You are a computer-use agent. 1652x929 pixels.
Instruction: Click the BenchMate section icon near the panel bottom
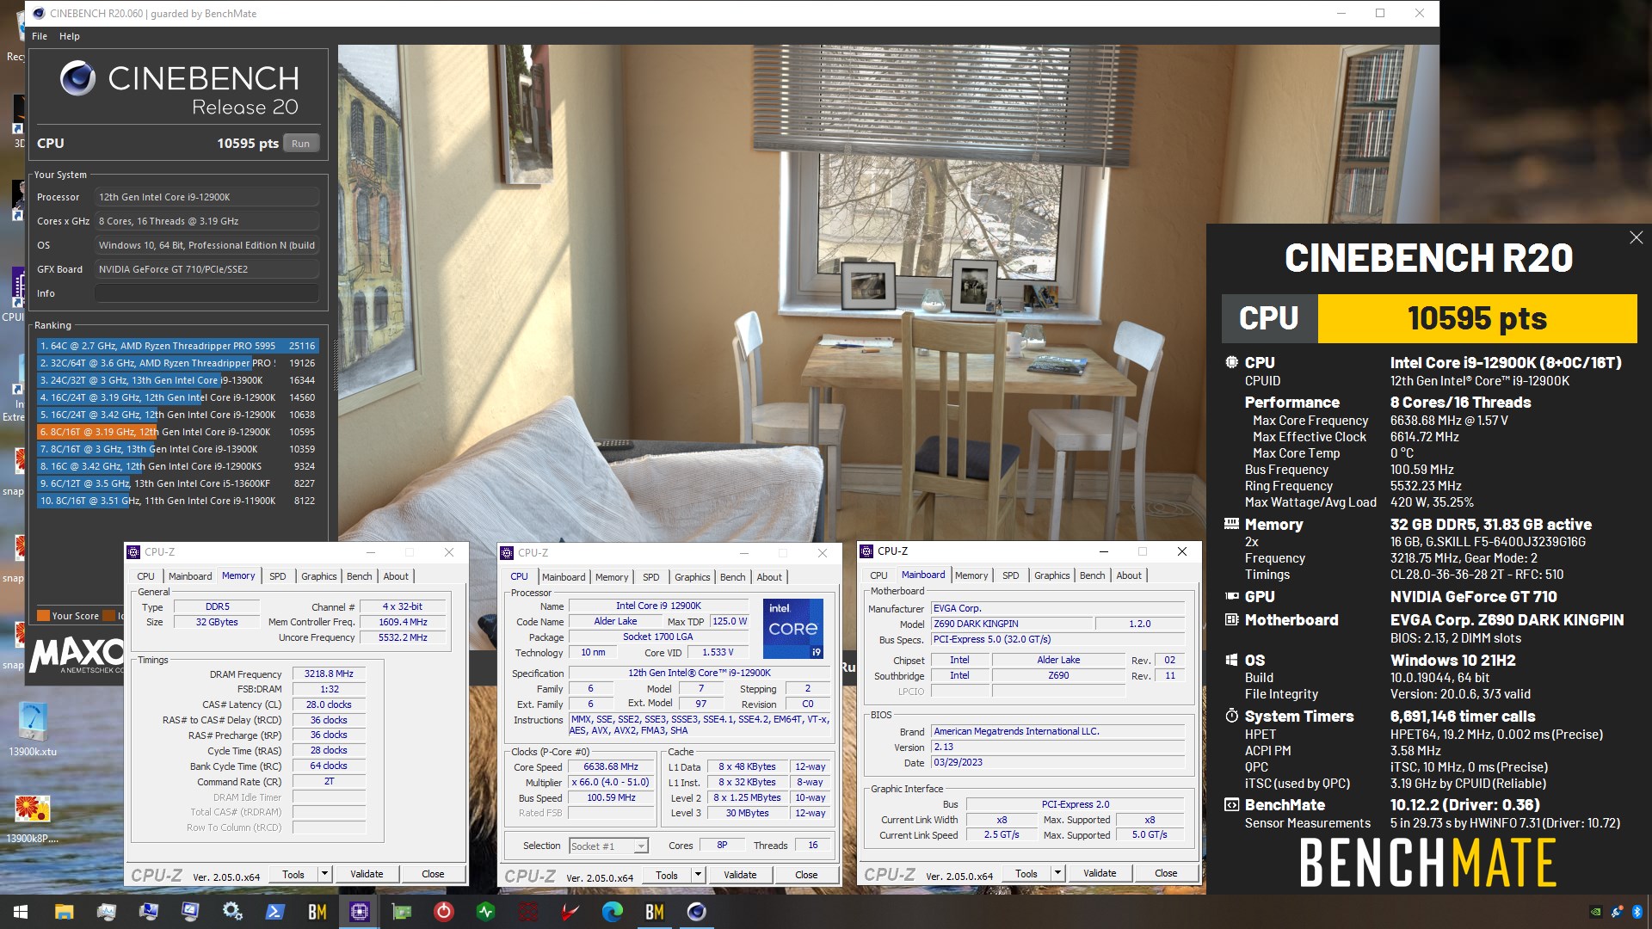pyautogui.click(x=1231, y=804)
